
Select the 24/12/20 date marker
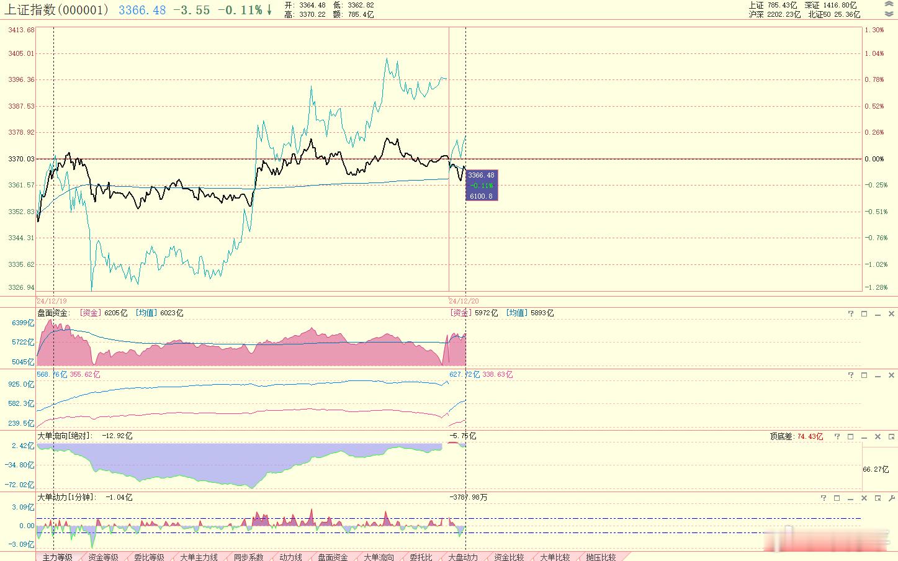pyautogui.click(x=464, y=301)
